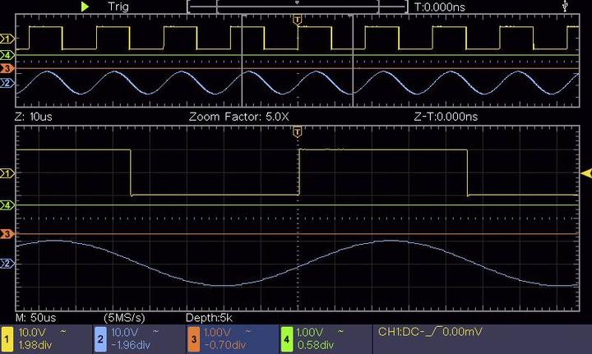Select channel 1 marker in zoom window
The width and height of the screenshot is (592, 354).
[x=7, y=173]
